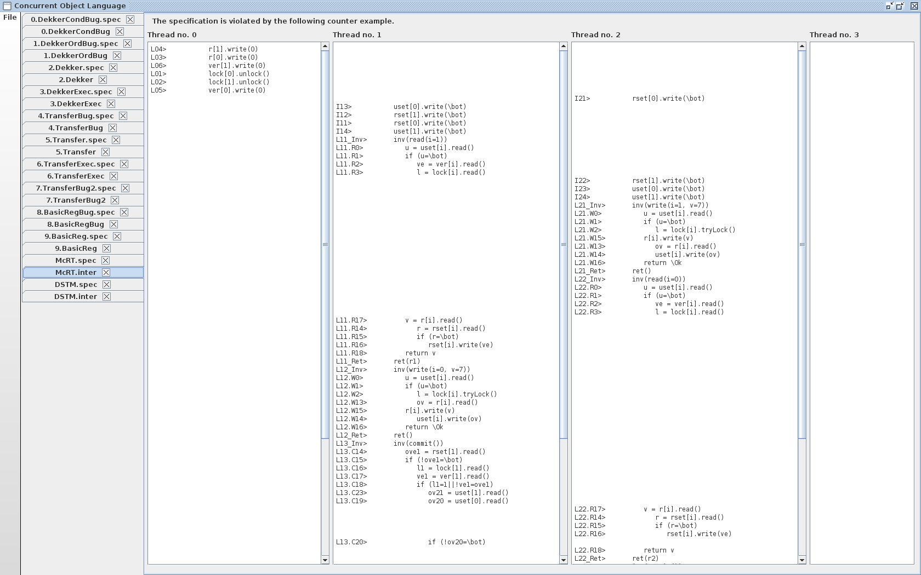Close the 3.DekkerExec tab
Viewport: 921px width, 575px height.
[111, 104]
